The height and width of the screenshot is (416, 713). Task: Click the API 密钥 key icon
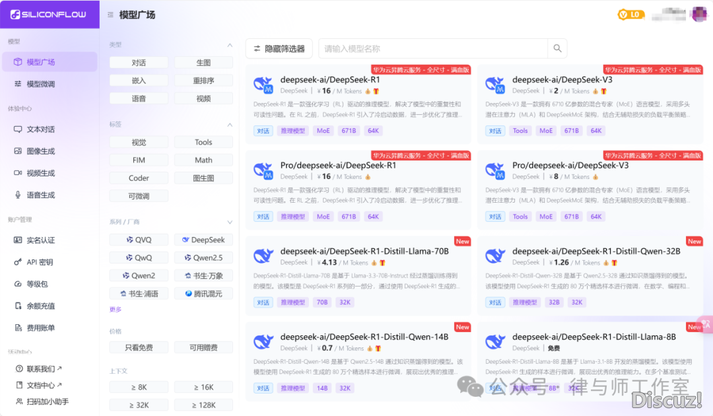point(18,262)
